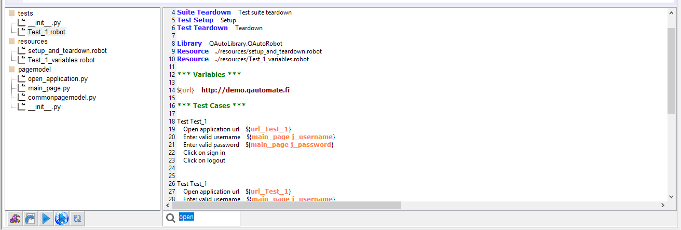The height and width of the screenshot is (230, 681).
Task: Click the file icon beside Test_1.robot
Action: [22, 31]
